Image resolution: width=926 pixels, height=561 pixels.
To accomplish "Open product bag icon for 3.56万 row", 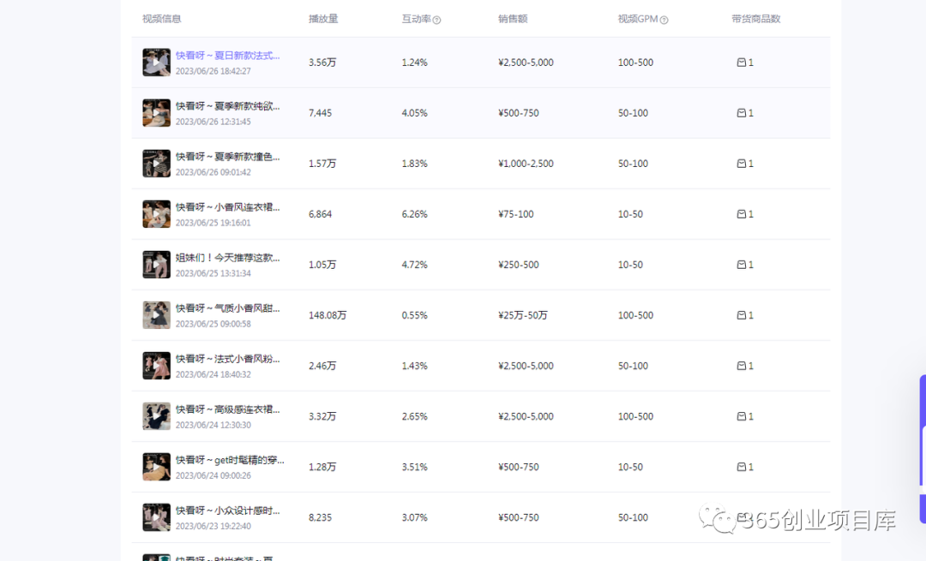I will coord(741,63).
